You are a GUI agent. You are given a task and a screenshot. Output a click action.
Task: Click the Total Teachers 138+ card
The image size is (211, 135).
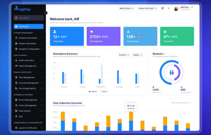pos(140,36)
